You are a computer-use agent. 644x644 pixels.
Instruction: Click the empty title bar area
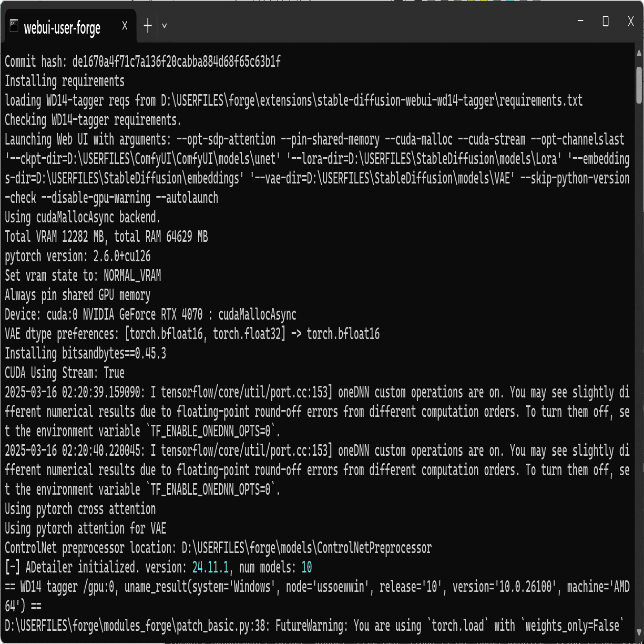click(368, 21)
